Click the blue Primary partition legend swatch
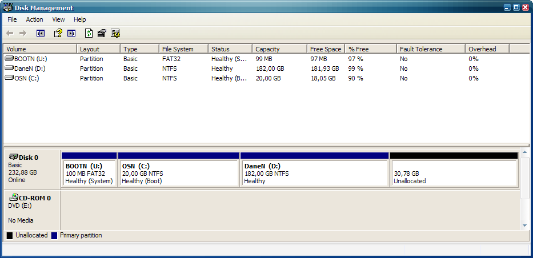 [x=54, y=235]
